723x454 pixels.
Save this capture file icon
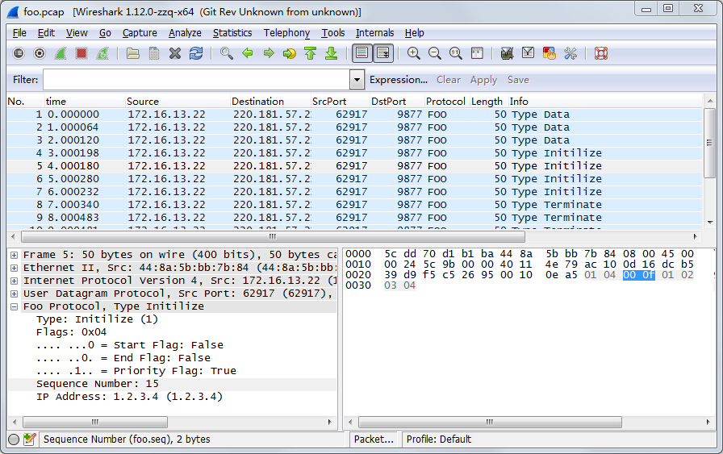[154, 53]
